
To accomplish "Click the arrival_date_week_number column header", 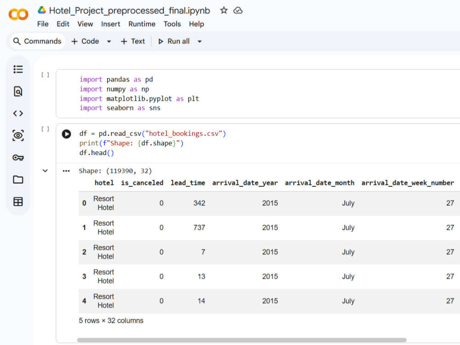I will [408, 183].
